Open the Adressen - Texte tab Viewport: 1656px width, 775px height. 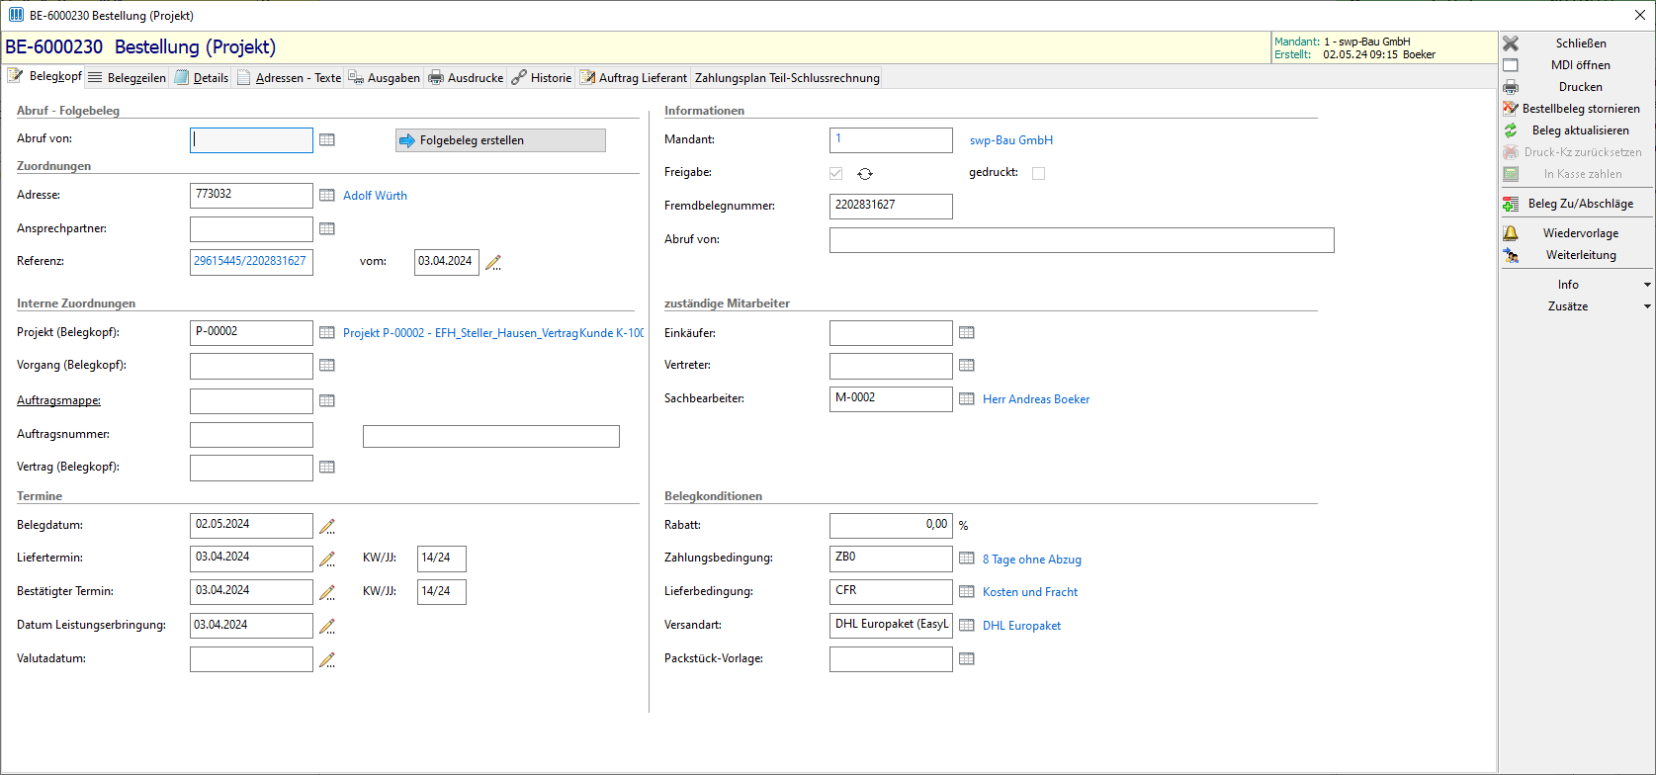(289, 78)
